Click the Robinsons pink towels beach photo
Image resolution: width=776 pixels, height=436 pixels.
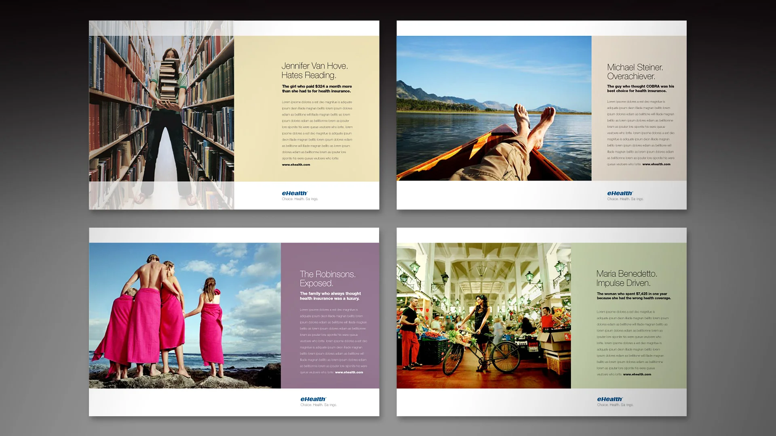185,315
